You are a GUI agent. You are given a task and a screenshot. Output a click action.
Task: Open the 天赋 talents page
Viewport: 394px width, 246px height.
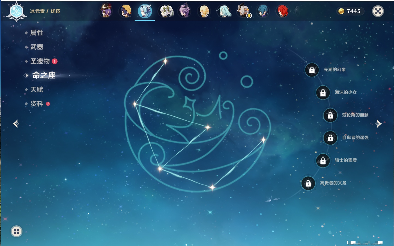pos(37,89)
